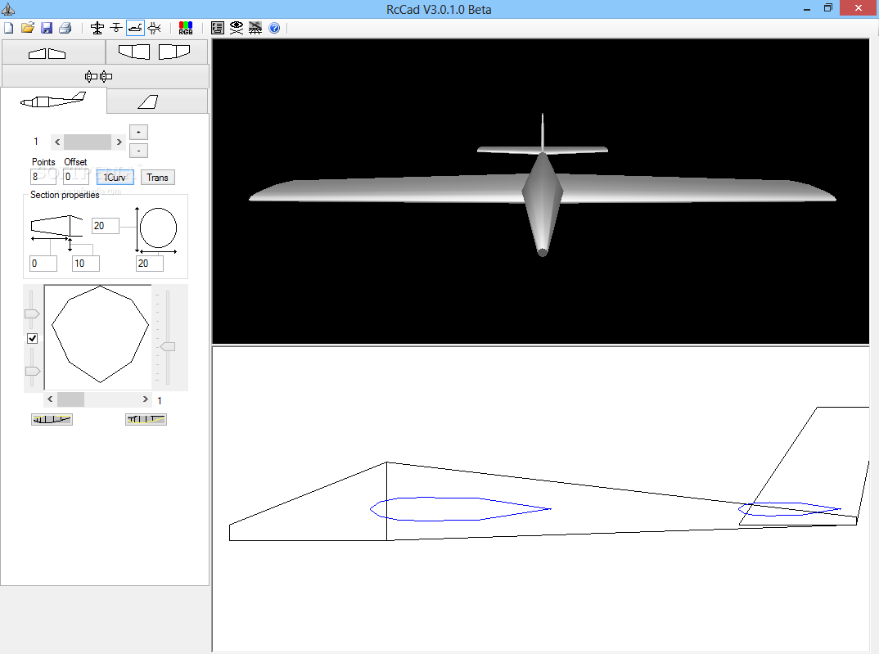Click the Points input field
The height and width of the screenshot is (654, 879).
pos(43,177)
